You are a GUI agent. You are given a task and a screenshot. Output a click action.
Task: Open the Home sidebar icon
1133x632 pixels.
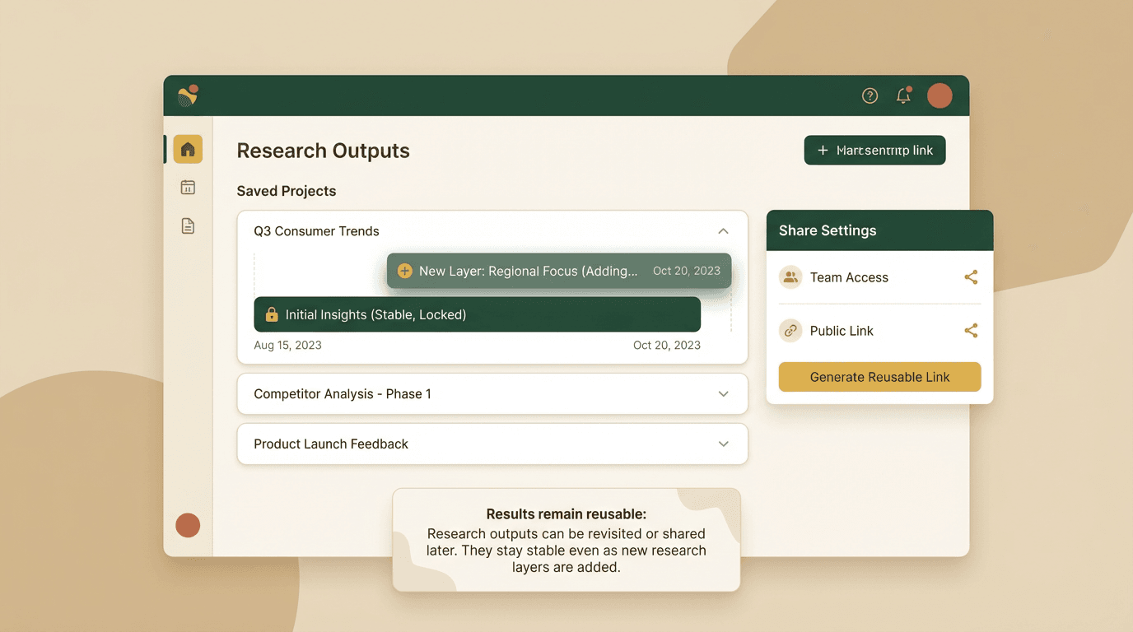188,149
